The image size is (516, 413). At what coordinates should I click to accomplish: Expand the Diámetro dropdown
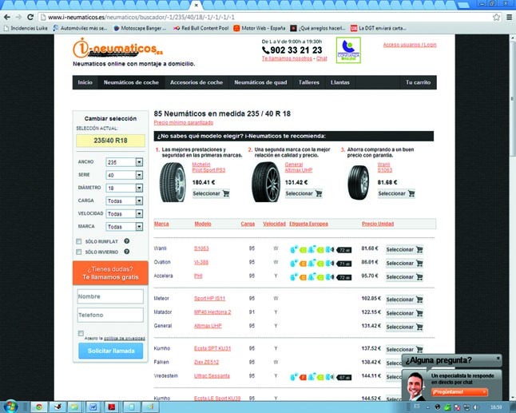click(x=125, y=188)
